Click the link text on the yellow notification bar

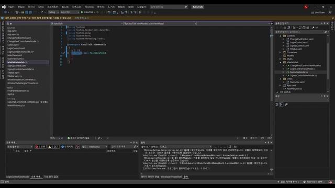82,18
